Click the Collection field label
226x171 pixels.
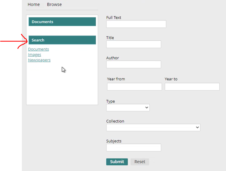(x=115, y=121)
